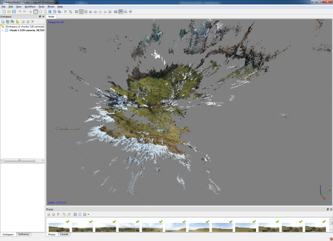Screen dimensions: 333x241
Task: Click the Crop selection icon
Action: 70,11
